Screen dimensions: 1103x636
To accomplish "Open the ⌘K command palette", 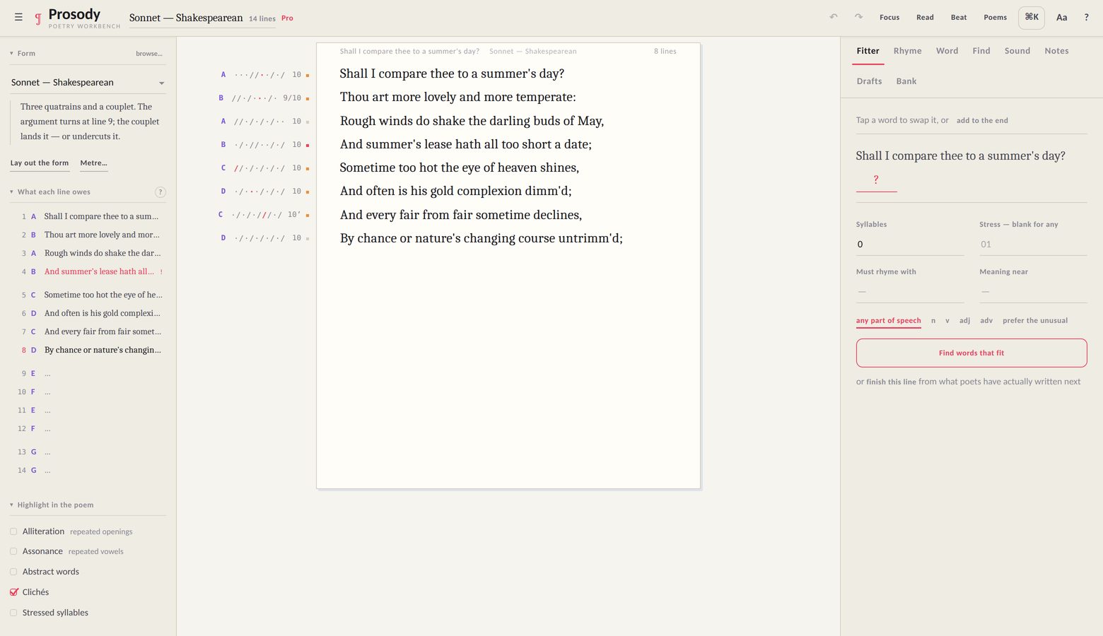I will coord(1032,18).
